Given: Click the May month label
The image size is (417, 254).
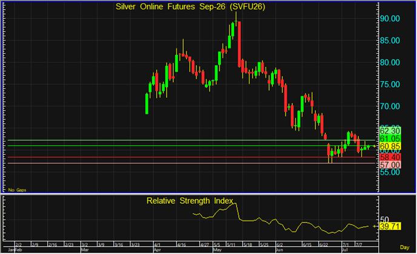Looking at the screenshot, I should (x=218, y=250).
